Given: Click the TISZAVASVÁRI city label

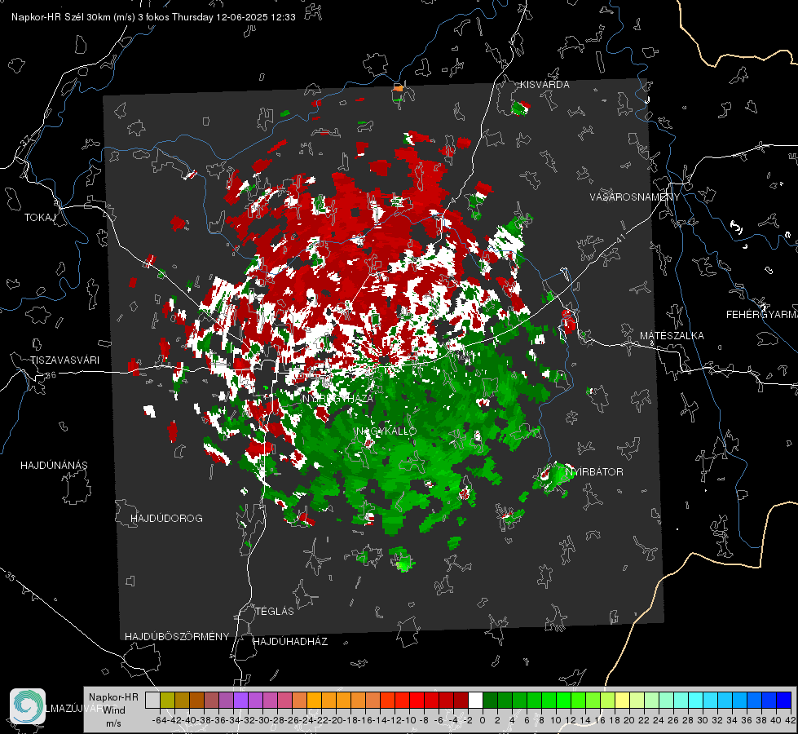Looking at the screenshot, I should (x=64, y=360).
